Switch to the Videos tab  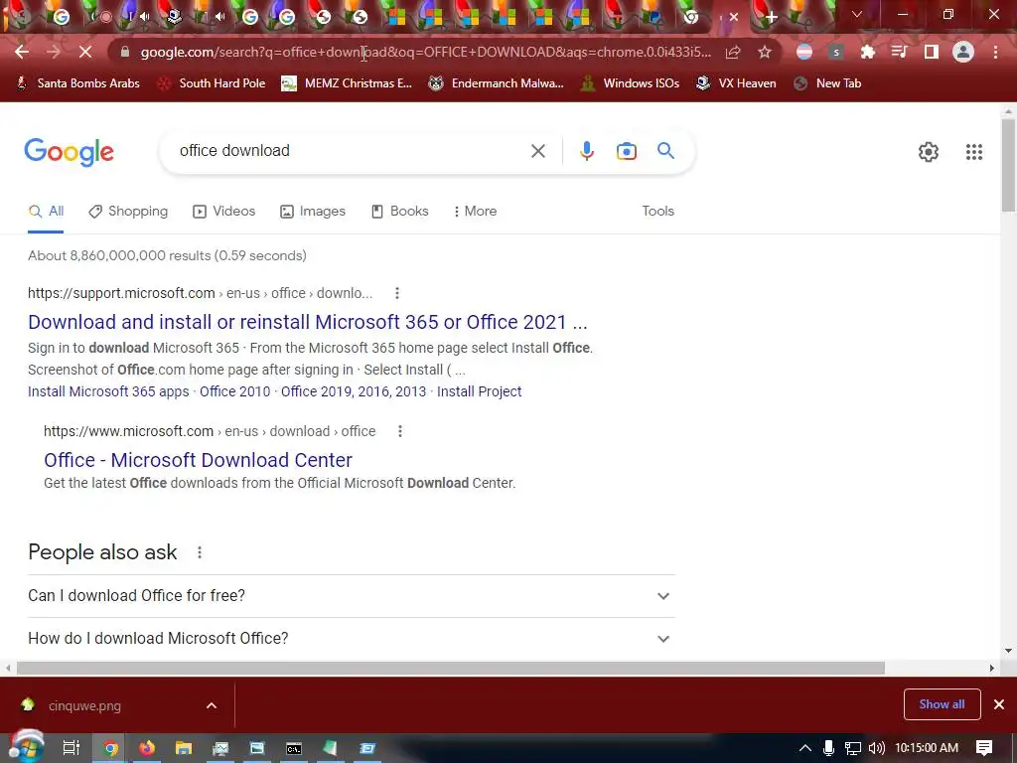(x=223, y=212)
